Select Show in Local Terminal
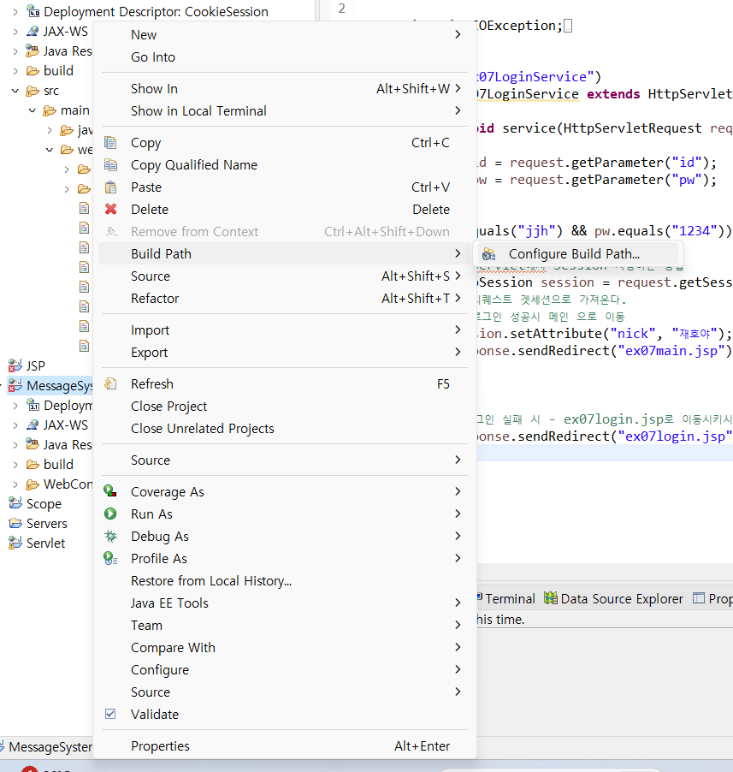The image size is (733, 772). point(284,110)
